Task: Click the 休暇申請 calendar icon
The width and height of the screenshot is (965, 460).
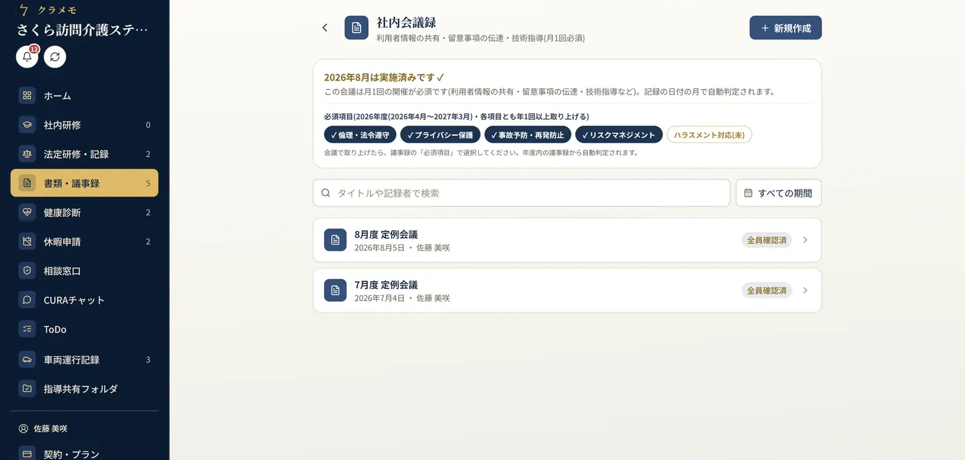Action: pyautogui.click(x=27, y=241)
